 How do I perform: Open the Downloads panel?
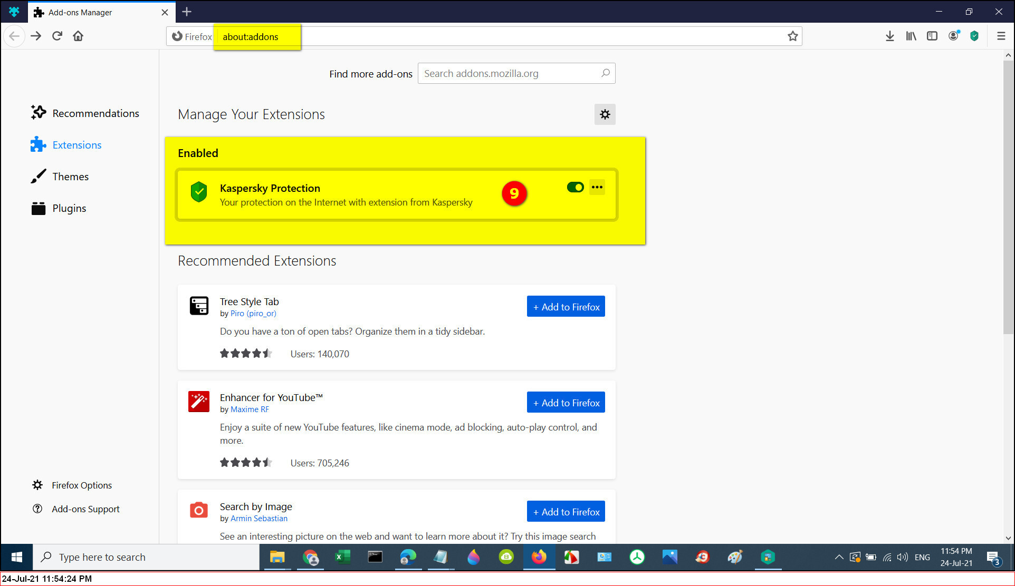pyautogui.click(x=890, y=36)
